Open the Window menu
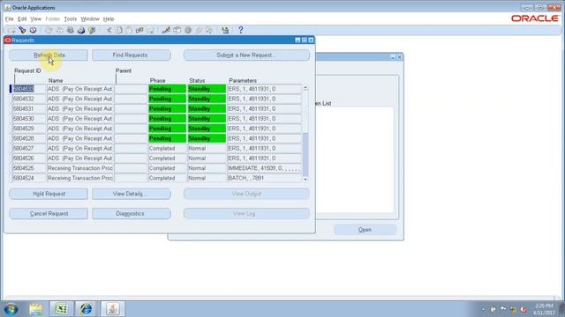The image size is (565, 317). coord(90,18)
